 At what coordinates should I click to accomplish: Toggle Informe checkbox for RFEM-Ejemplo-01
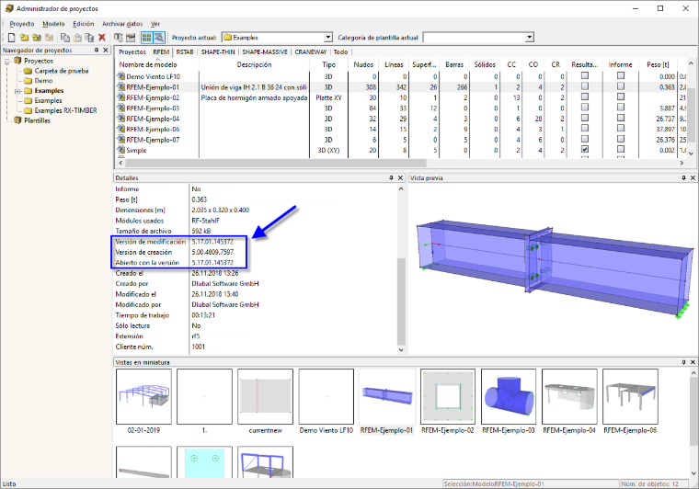pos(621,86)
